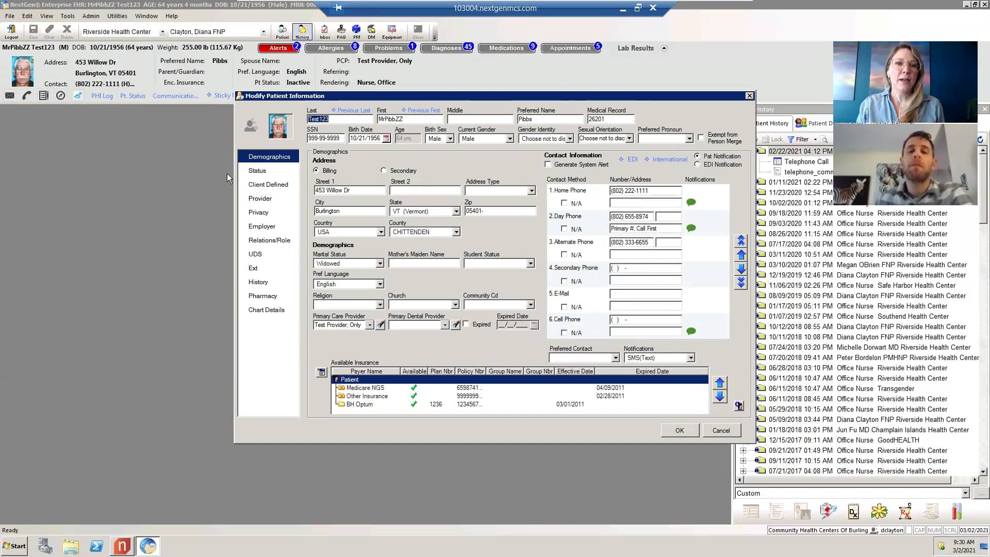
Task: Open the Inbox from the toolbar
Action: click(x=324, y=31)
